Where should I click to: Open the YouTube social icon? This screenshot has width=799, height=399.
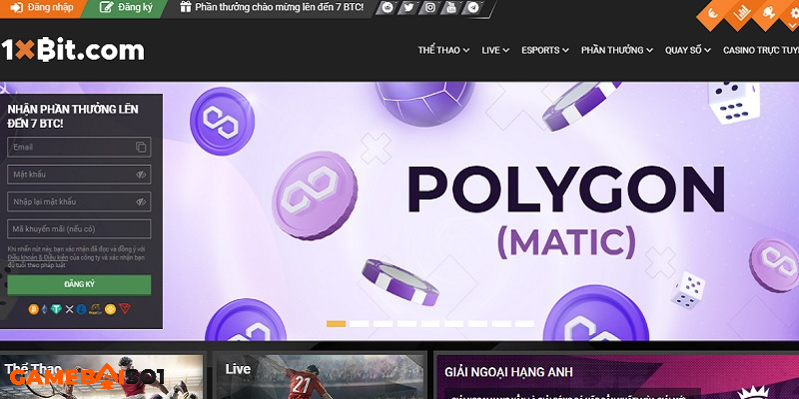(450, 8)
